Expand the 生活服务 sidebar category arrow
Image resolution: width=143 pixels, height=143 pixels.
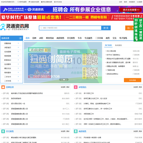[18, 64]
